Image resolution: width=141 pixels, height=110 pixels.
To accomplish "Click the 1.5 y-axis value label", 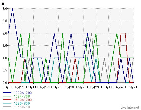I will pos(5,46).
